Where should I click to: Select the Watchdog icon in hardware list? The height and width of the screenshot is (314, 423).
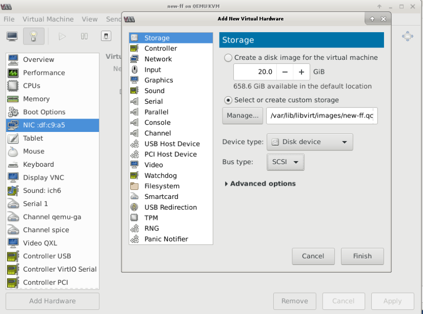click(134, 175)
